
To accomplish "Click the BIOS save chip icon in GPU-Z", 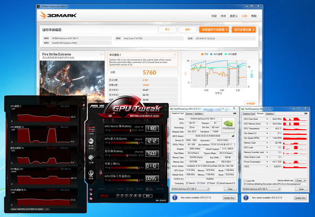I will (233, 136).
